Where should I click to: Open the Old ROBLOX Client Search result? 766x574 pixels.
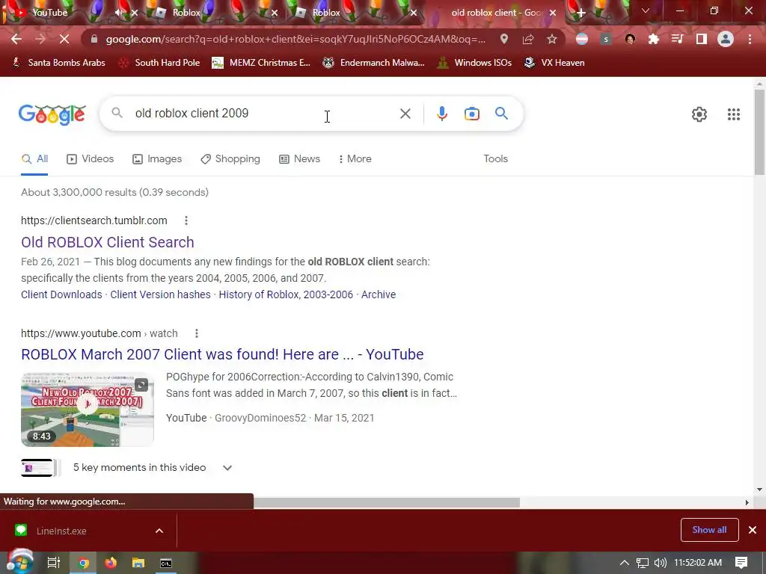[108, 242]
